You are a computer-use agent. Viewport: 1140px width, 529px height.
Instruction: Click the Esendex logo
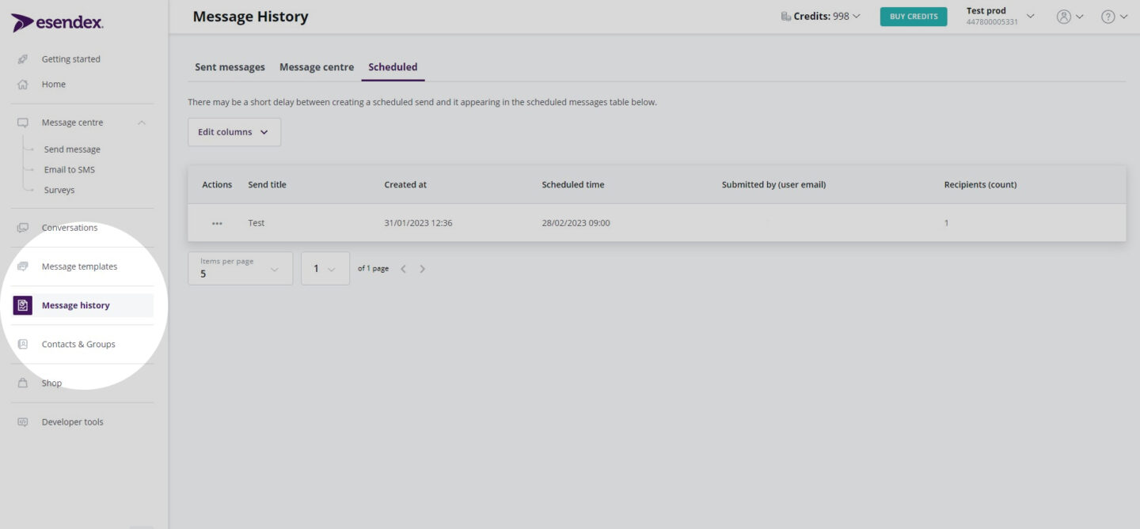tap(55, 21)
